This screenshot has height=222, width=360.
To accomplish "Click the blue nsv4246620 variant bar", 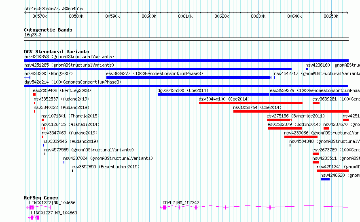I will coord(325,179).
